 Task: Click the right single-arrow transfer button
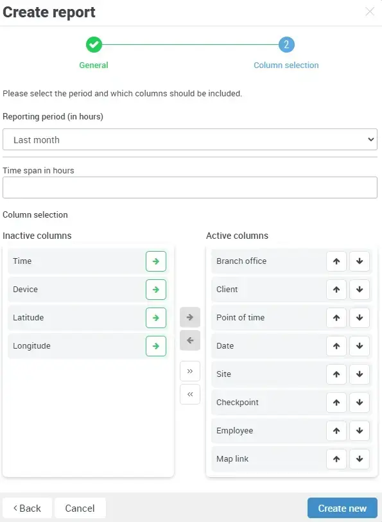point(189,317)
